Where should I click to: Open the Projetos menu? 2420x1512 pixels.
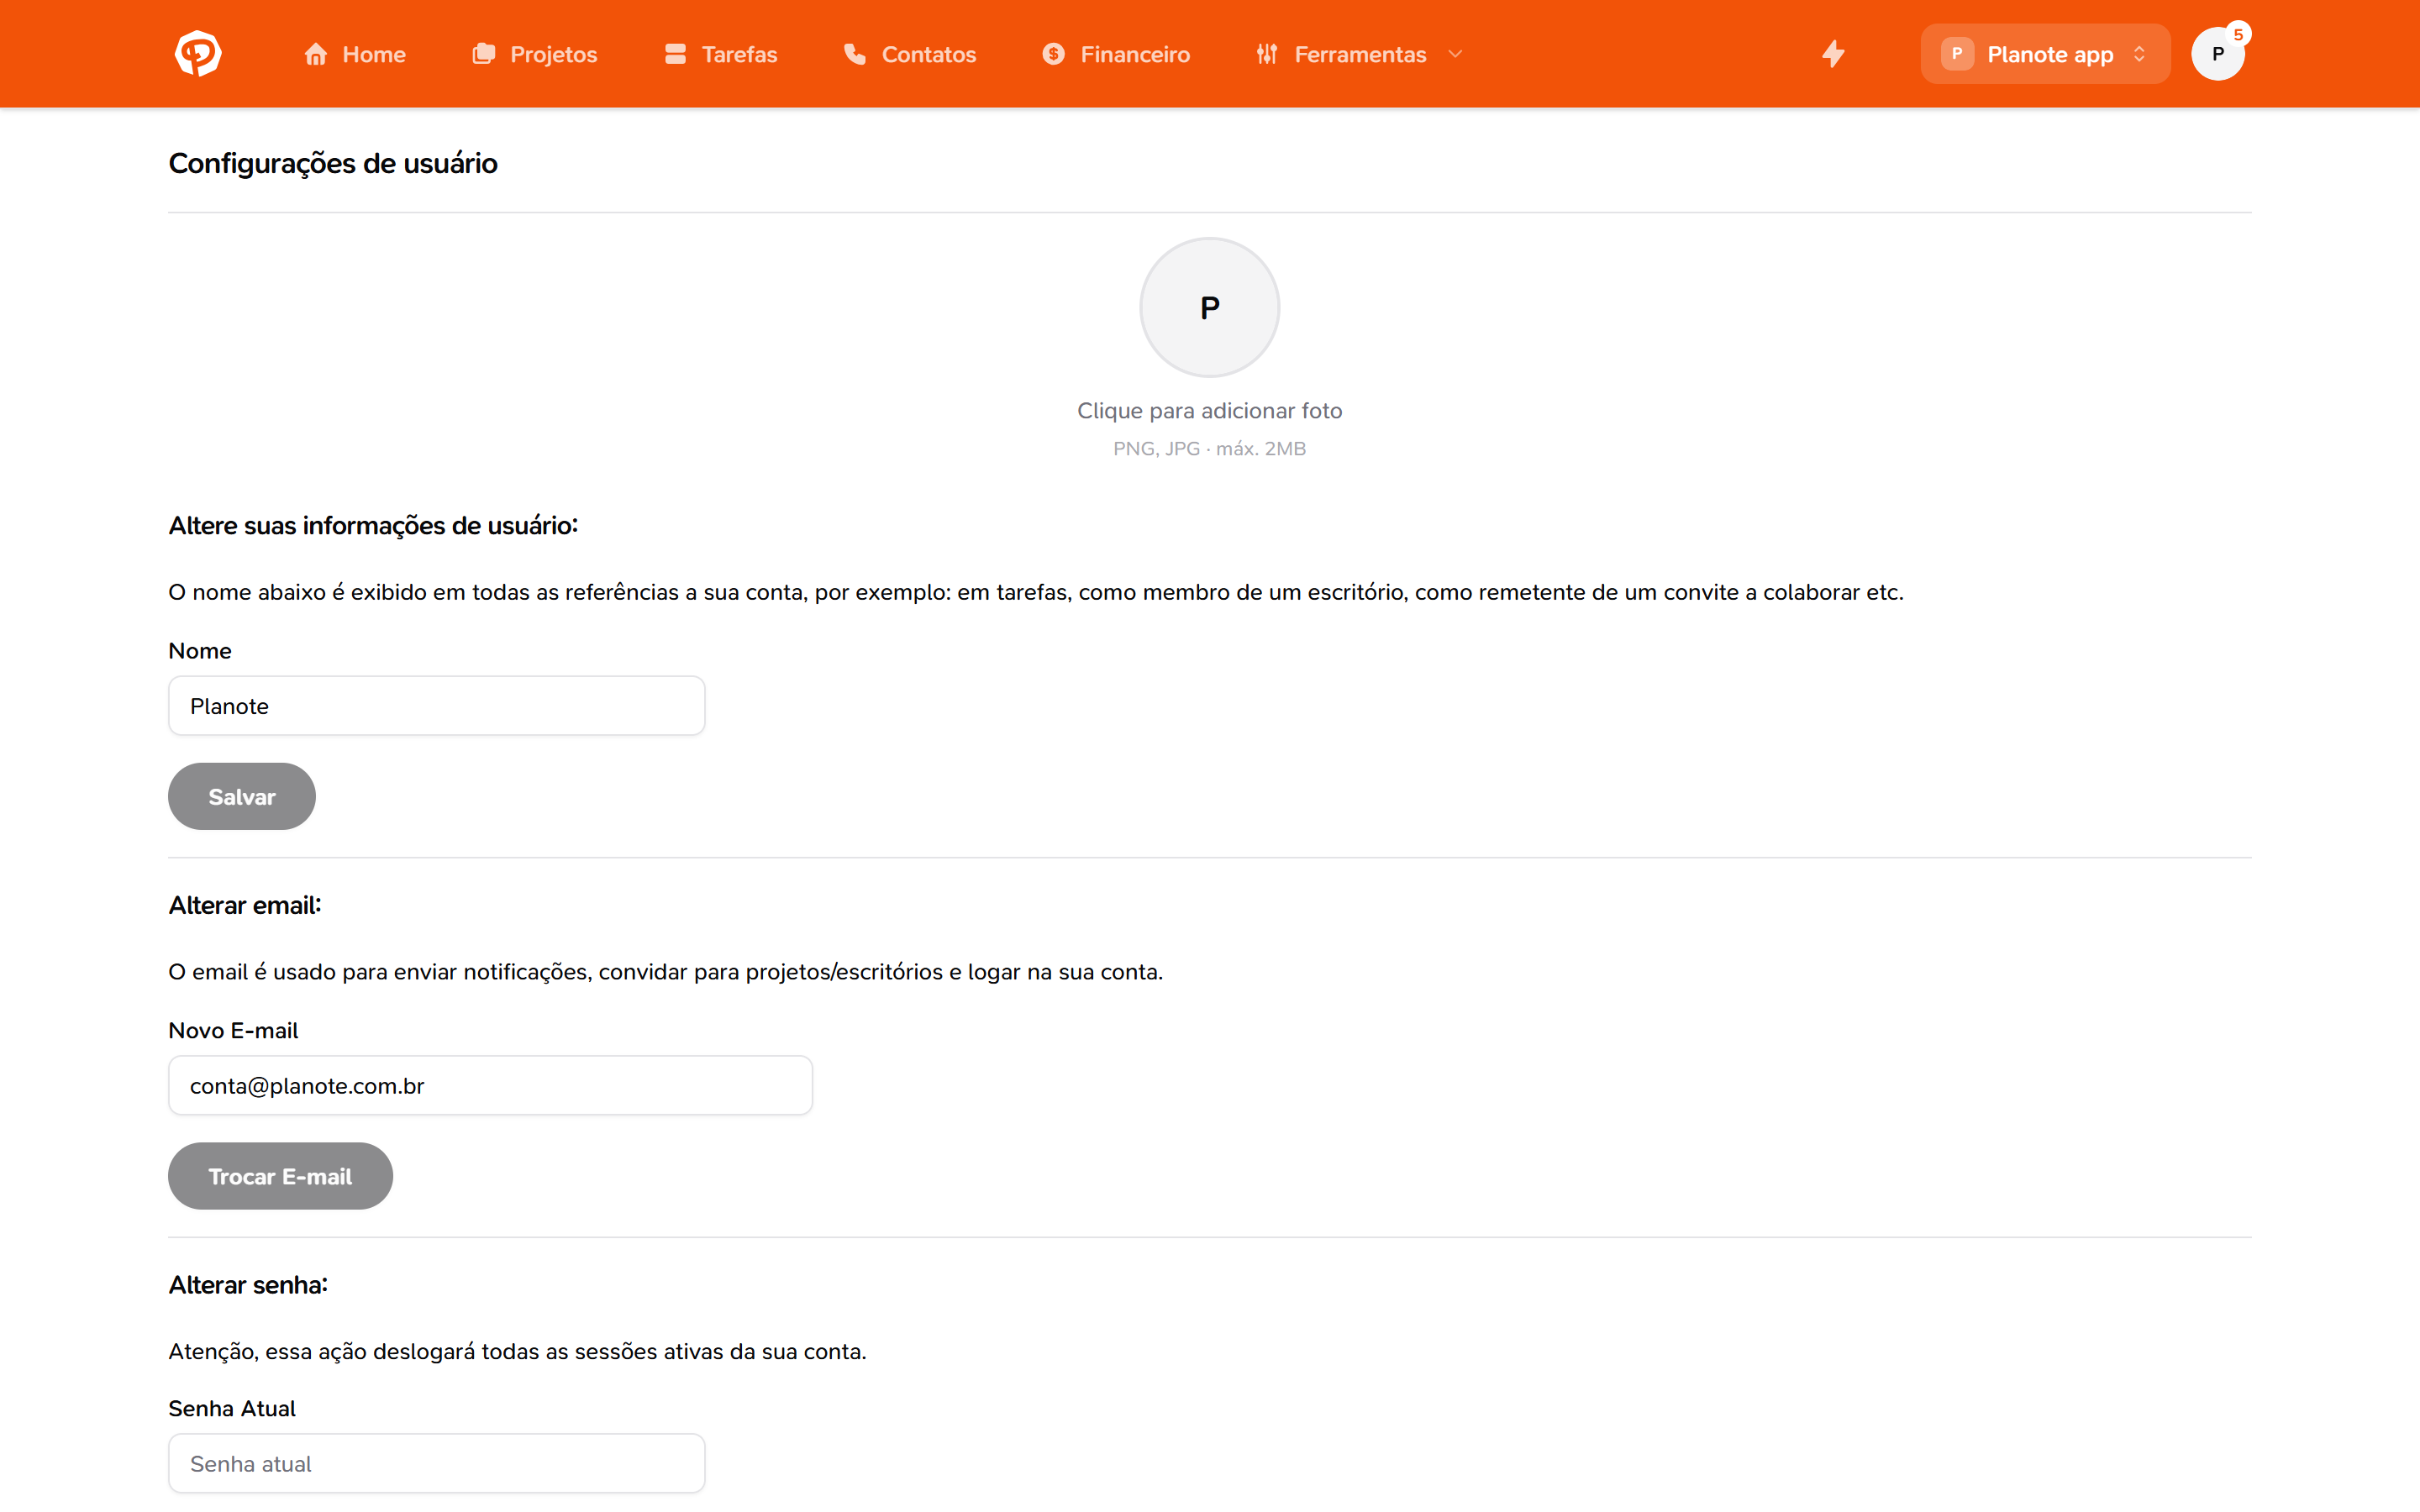tap(535, 54)
